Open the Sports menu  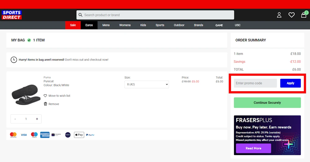160,25
